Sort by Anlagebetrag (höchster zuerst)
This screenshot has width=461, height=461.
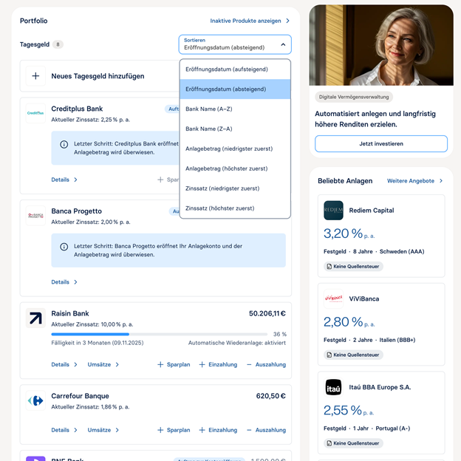point(235,168)
